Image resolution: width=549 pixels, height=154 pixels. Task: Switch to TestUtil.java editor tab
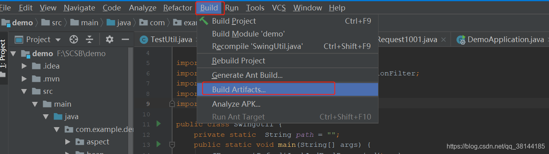coord(171,40)
